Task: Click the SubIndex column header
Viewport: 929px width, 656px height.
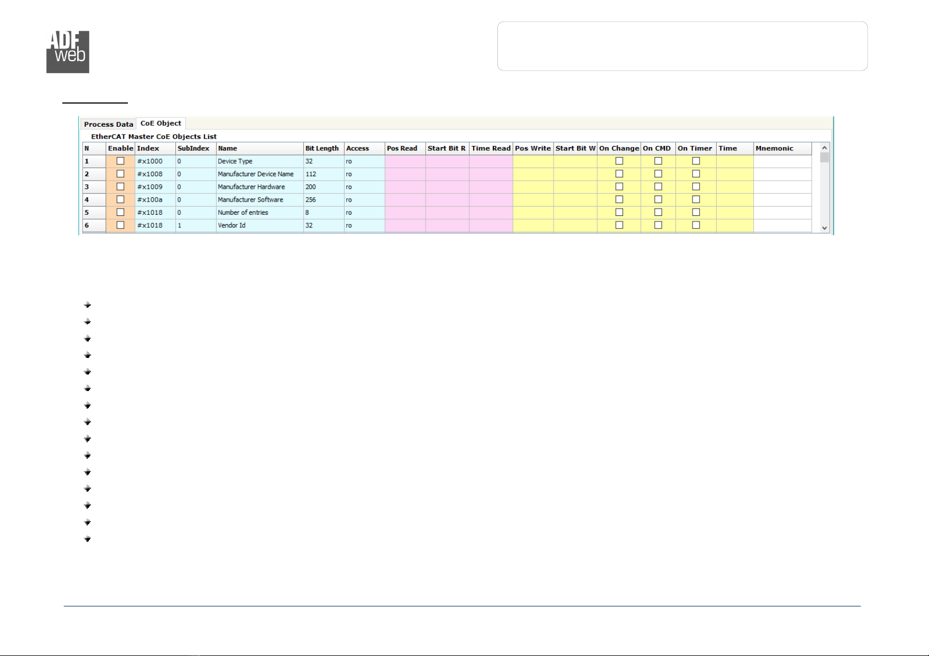Action: (x=196, y=149)
